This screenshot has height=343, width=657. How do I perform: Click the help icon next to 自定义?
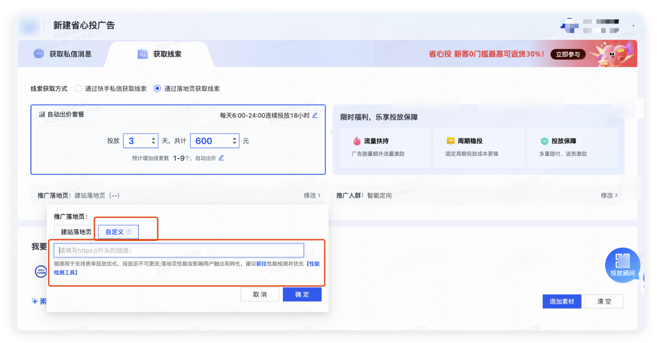129,231
